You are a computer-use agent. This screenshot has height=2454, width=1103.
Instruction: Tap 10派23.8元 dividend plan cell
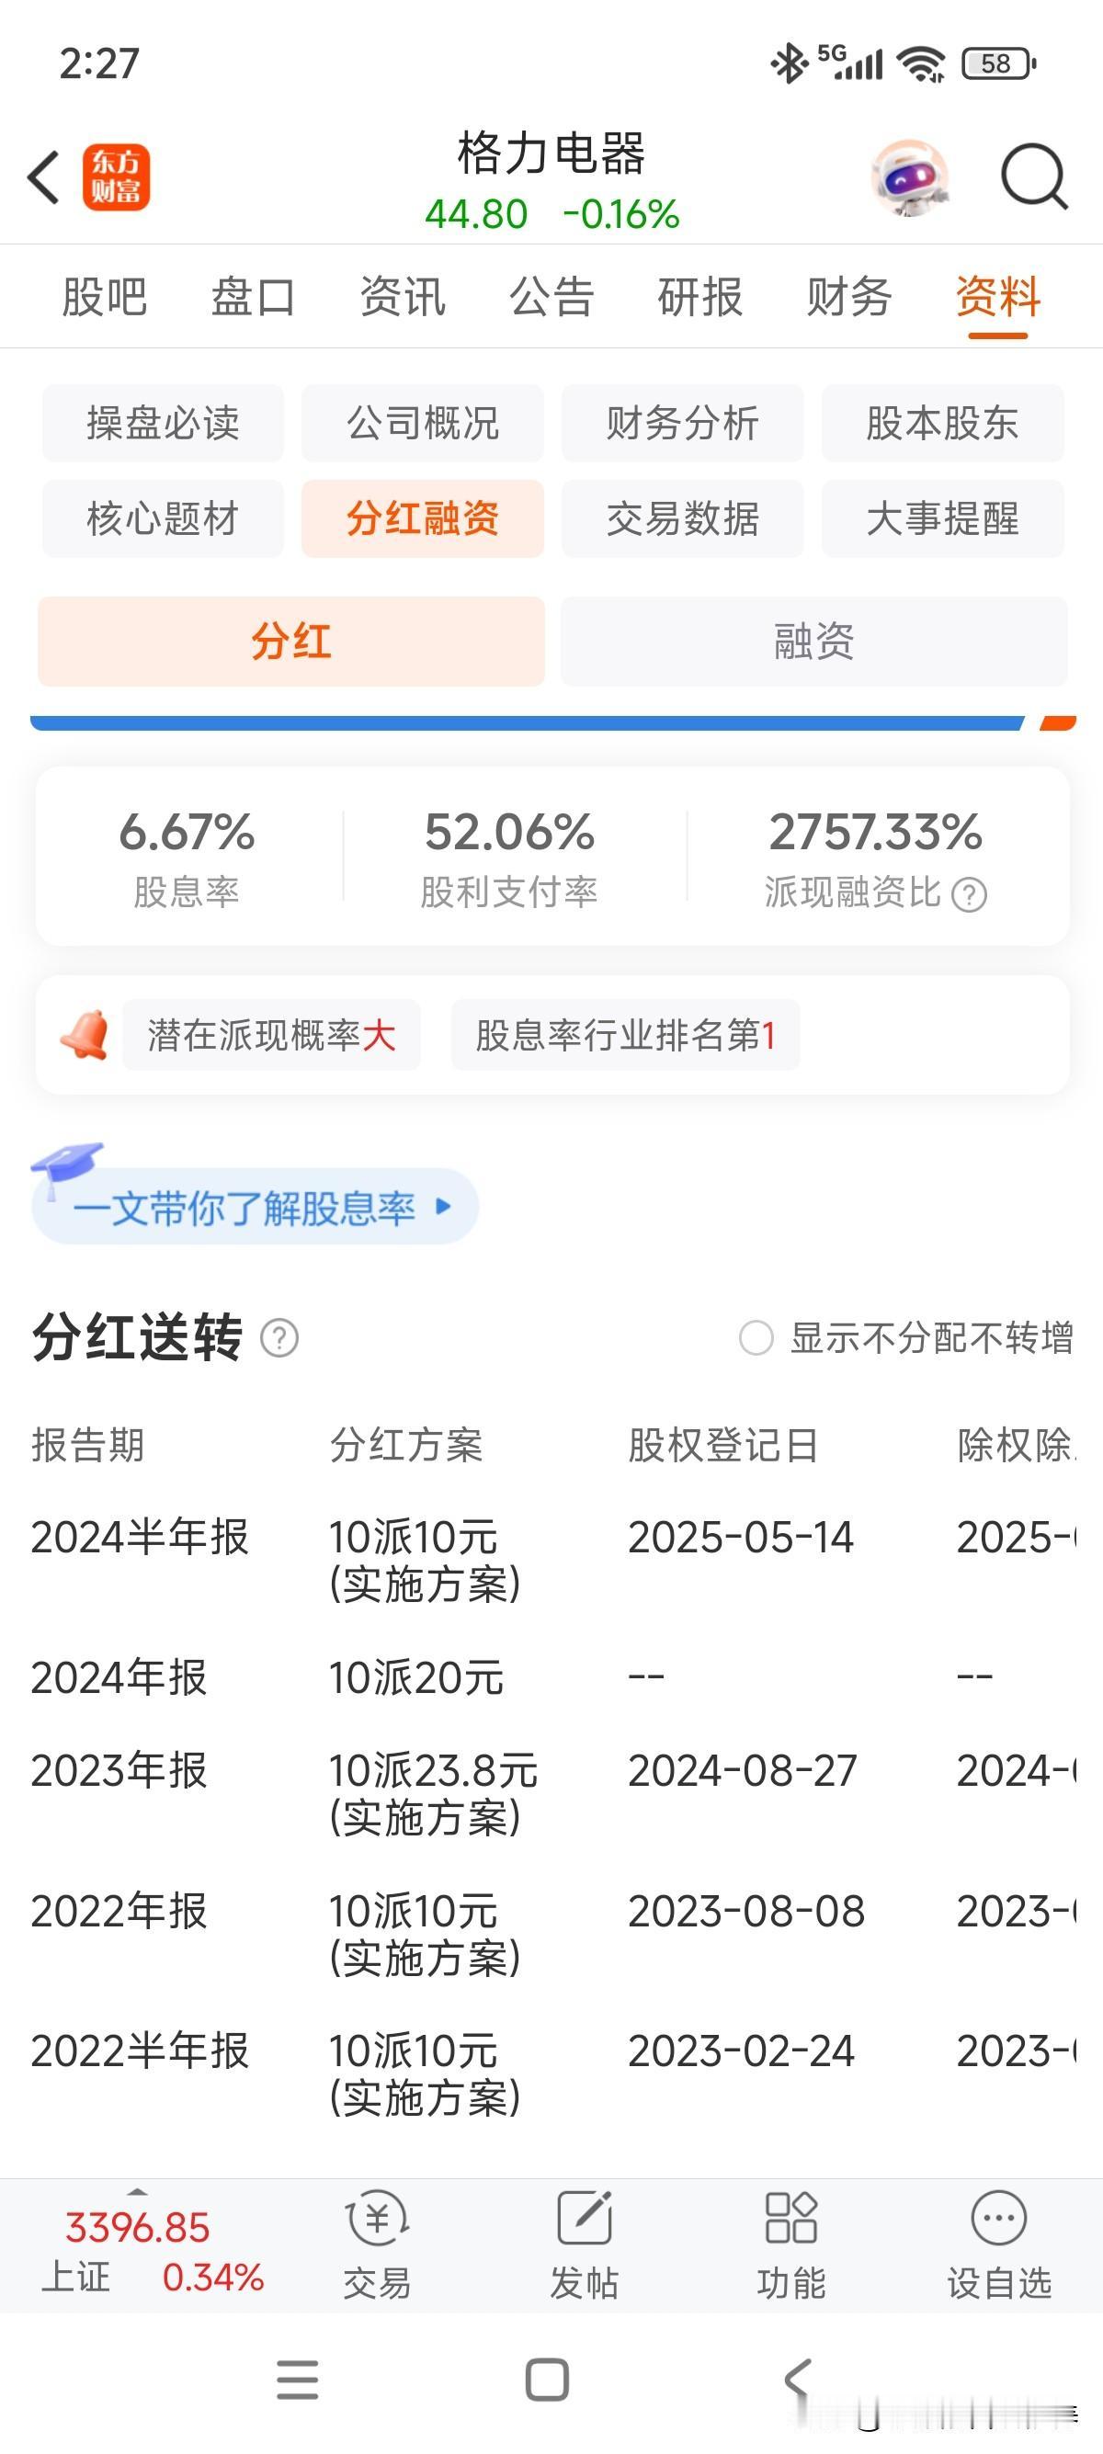(x=434, y=1793)
